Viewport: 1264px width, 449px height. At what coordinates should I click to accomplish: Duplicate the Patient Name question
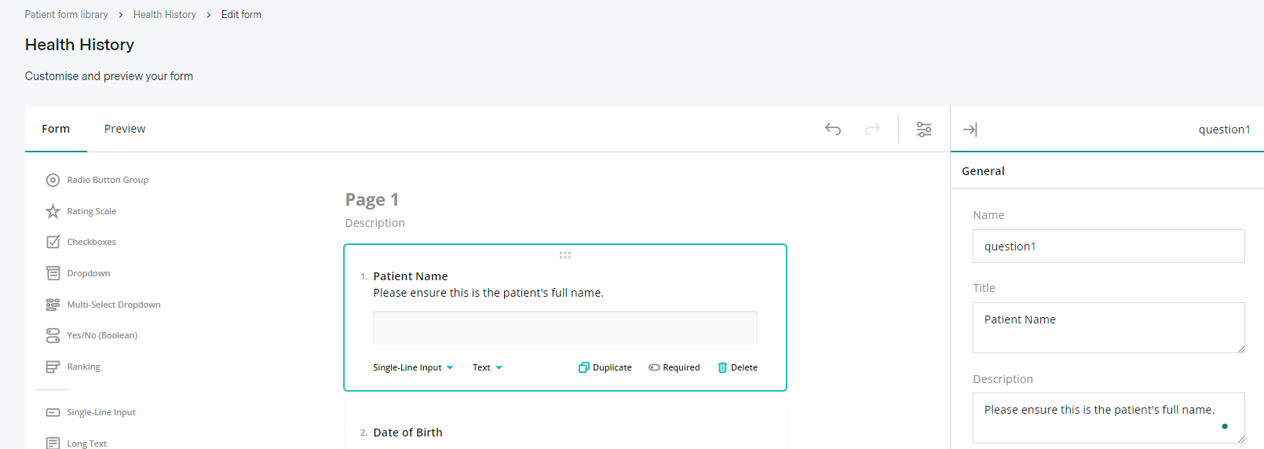tap(605, 367)
